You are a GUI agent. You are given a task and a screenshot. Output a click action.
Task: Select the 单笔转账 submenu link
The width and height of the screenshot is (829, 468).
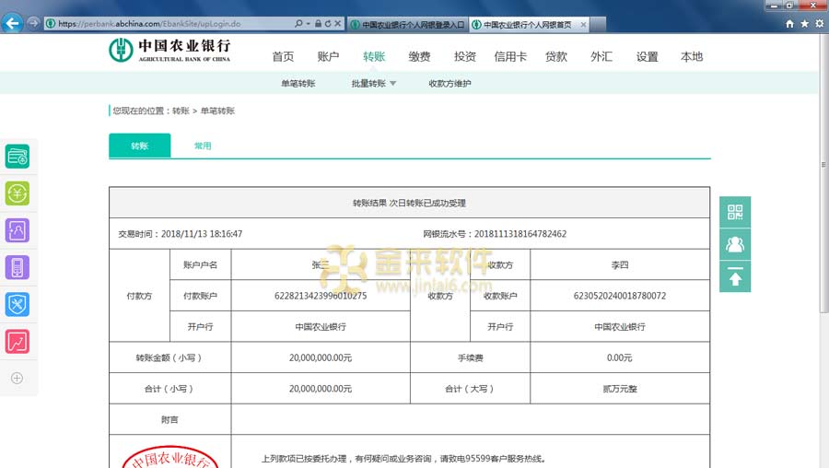pyautogui.click(x=298, y=84)
